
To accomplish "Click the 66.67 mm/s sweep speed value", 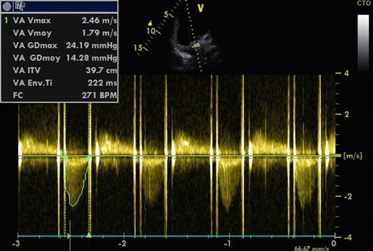I will 312,248.
